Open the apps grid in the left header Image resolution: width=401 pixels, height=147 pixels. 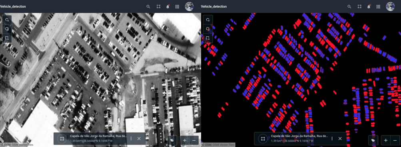(177, 7)
